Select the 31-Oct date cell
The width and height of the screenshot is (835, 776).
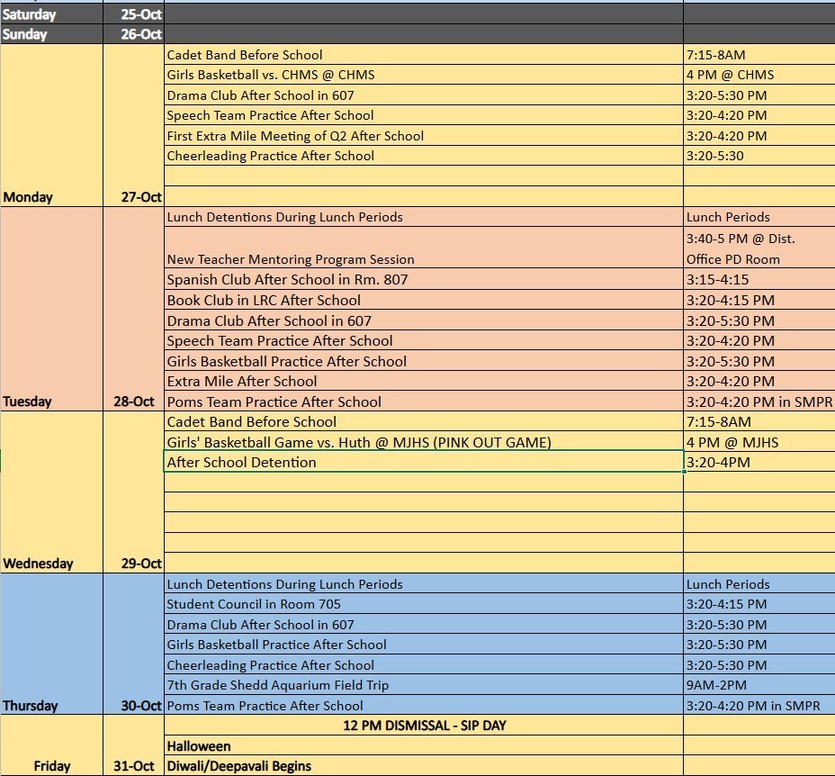coord(134,766)
